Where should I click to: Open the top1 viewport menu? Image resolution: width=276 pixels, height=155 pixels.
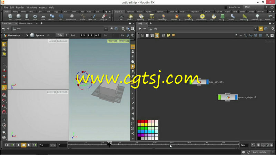point(52,41)
